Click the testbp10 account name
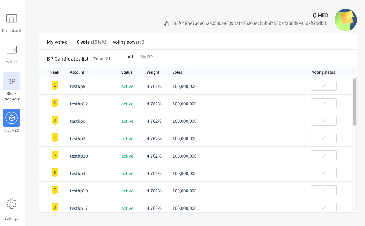 point(79,191)
